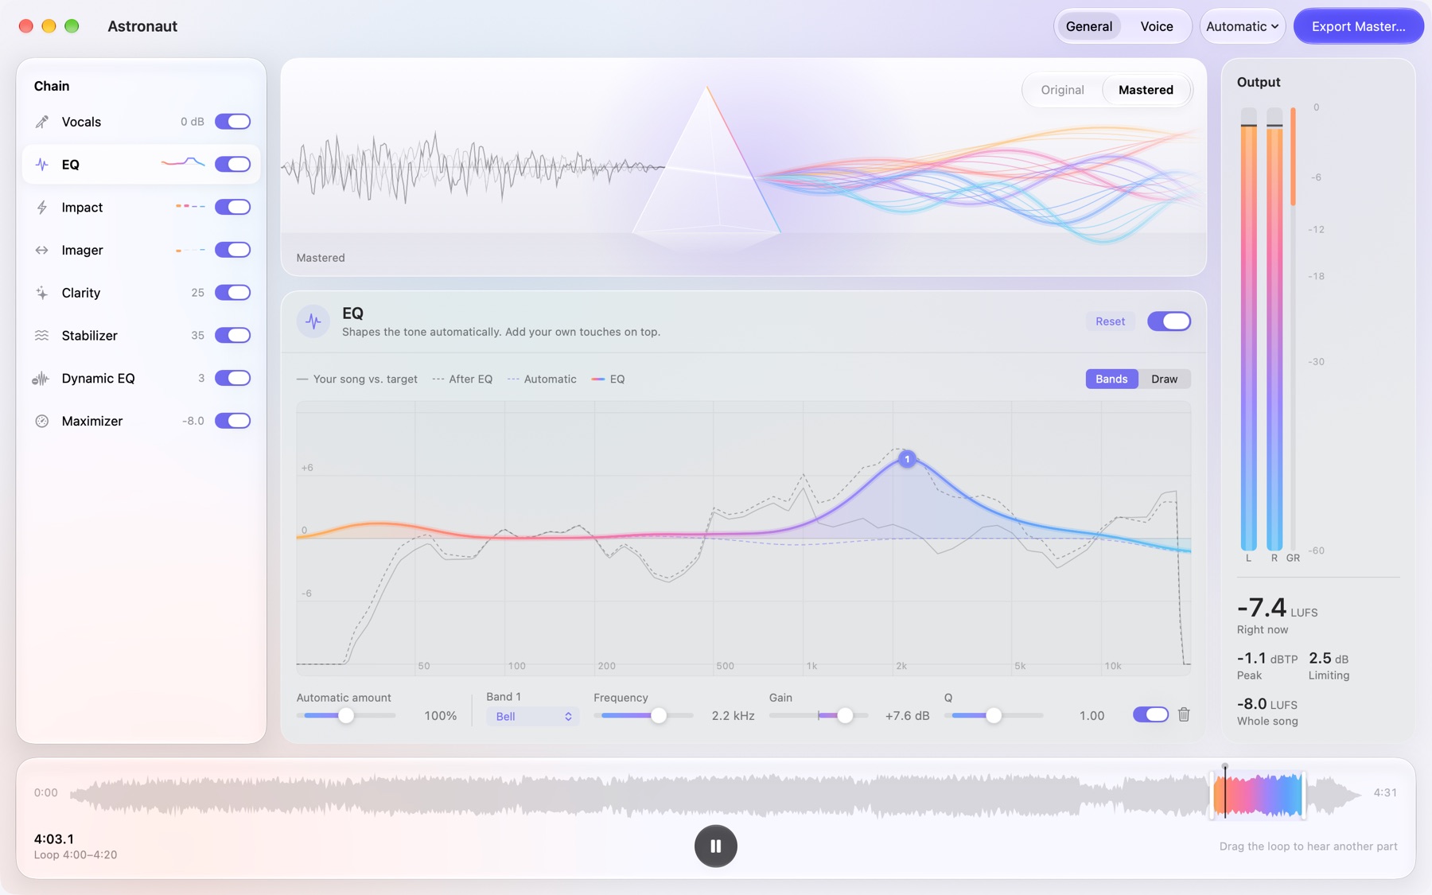Click the Imager stereo arrows icon

[42, 251]
